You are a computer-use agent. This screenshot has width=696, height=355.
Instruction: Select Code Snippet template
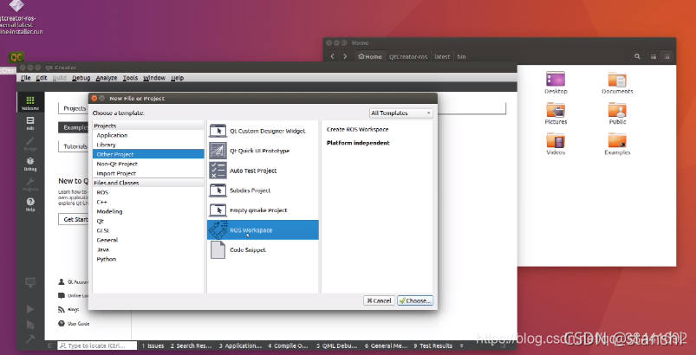263,250
